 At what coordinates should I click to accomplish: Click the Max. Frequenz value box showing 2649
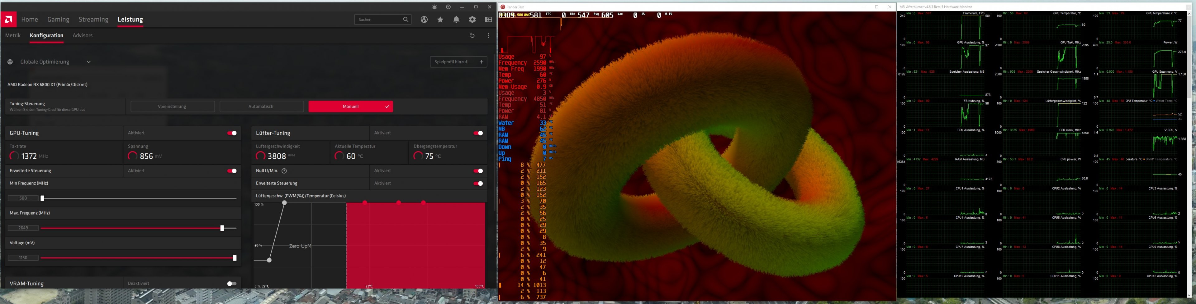pos(23,228)
